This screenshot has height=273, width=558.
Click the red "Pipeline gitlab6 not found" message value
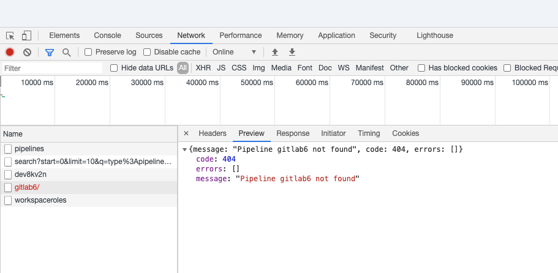click(x=298, y=179)
